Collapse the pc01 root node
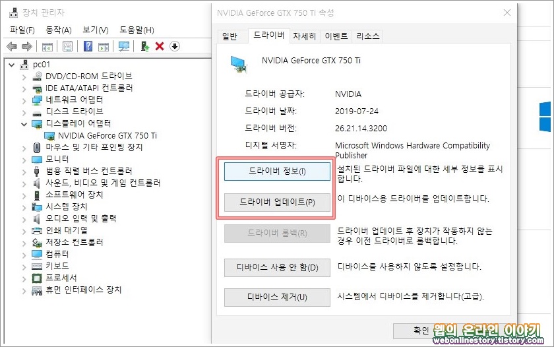 (x=12, y=65)
